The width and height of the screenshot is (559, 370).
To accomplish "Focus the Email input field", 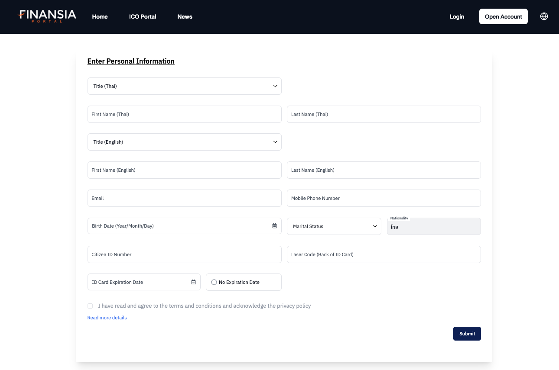I will click(x=184, y=198).
